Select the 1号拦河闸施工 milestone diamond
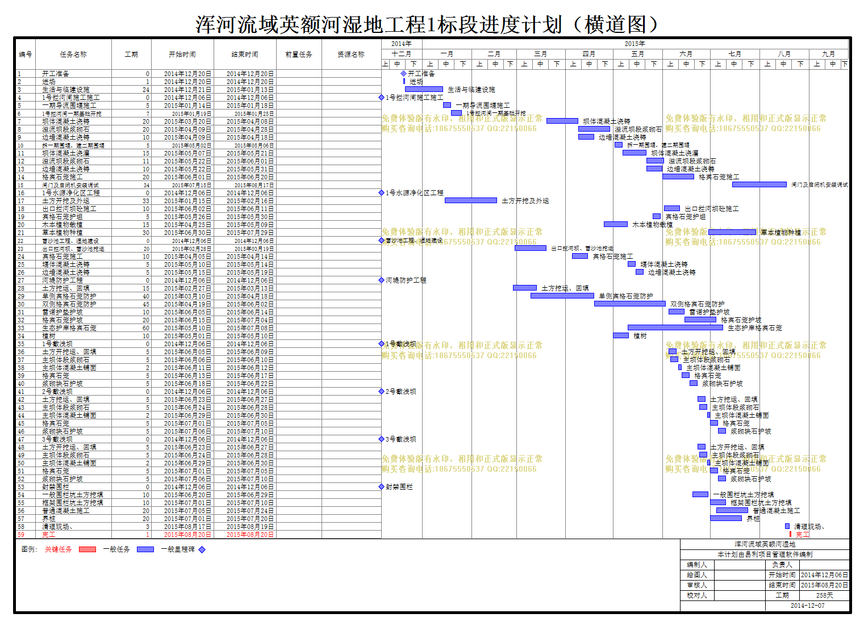 coord(382,98)
